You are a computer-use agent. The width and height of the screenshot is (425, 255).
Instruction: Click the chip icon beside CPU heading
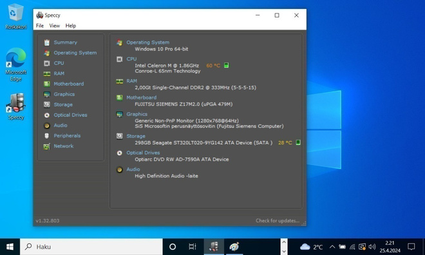(x=120, y=59)
